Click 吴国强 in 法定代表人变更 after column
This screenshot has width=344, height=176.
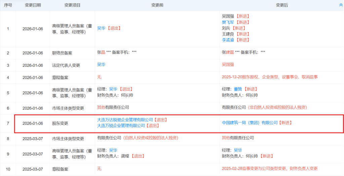click(228, 64)
